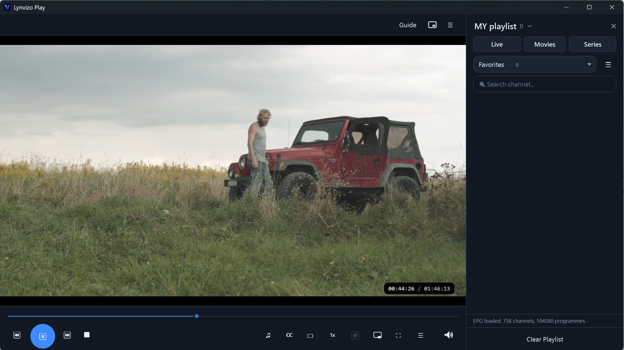Change playback speed 1x
This screenshot has width=624, height=350.
pyautogui.click(x=333, y=335)
